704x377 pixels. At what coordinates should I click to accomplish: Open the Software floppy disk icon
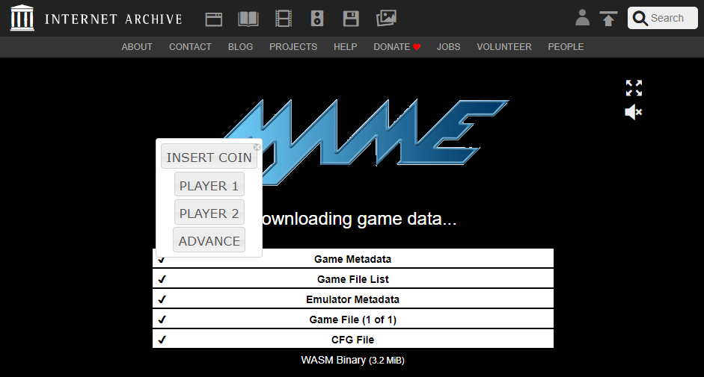pyautogui.click(x=351, y=19)
